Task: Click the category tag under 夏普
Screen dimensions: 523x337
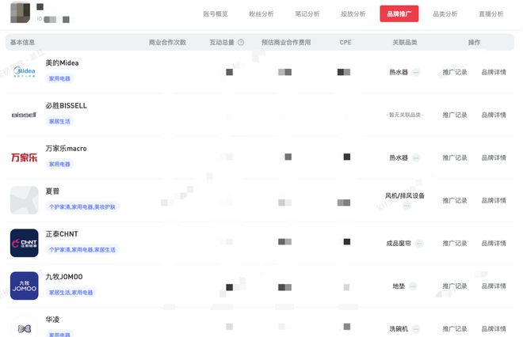Action: click(x=82, y=206)
